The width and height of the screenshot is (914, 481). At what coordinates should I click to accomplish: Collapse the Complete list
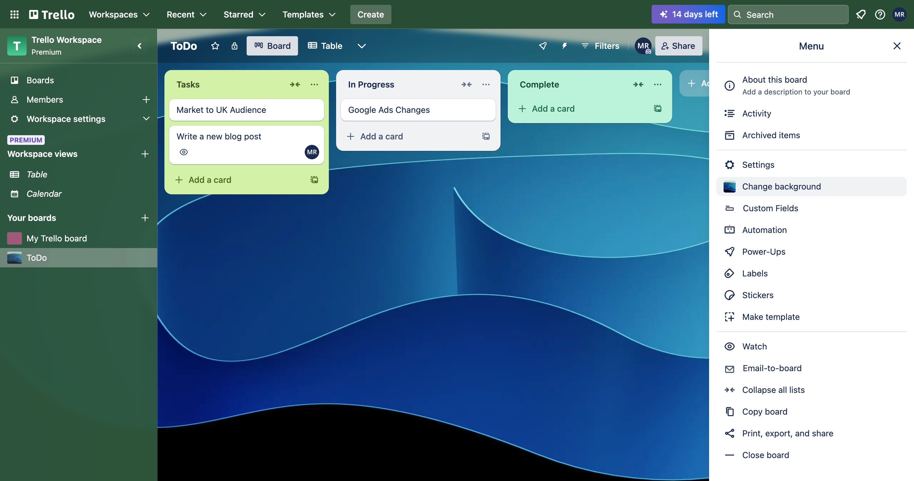click(x=638, y=84)
